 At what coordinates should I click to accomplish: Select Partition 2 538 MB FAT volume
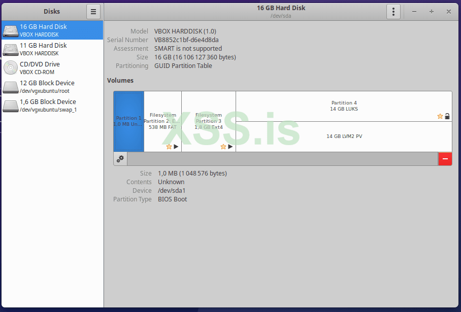click(x=162, y=121)
